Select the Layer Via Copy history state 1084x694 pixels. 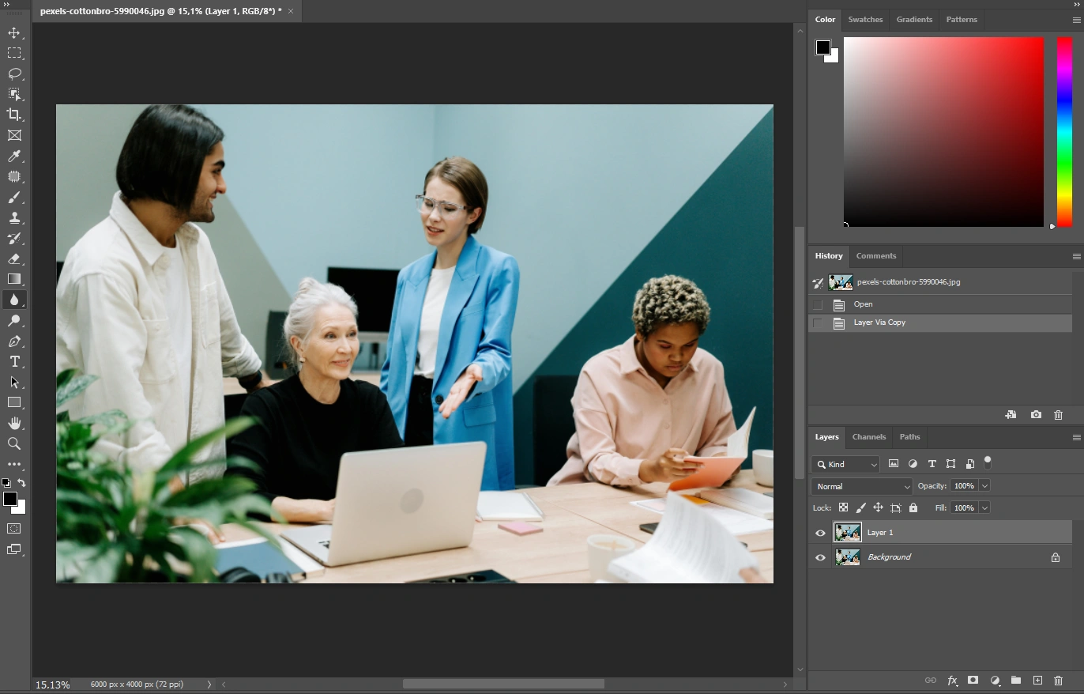click(x=940, y=322)
